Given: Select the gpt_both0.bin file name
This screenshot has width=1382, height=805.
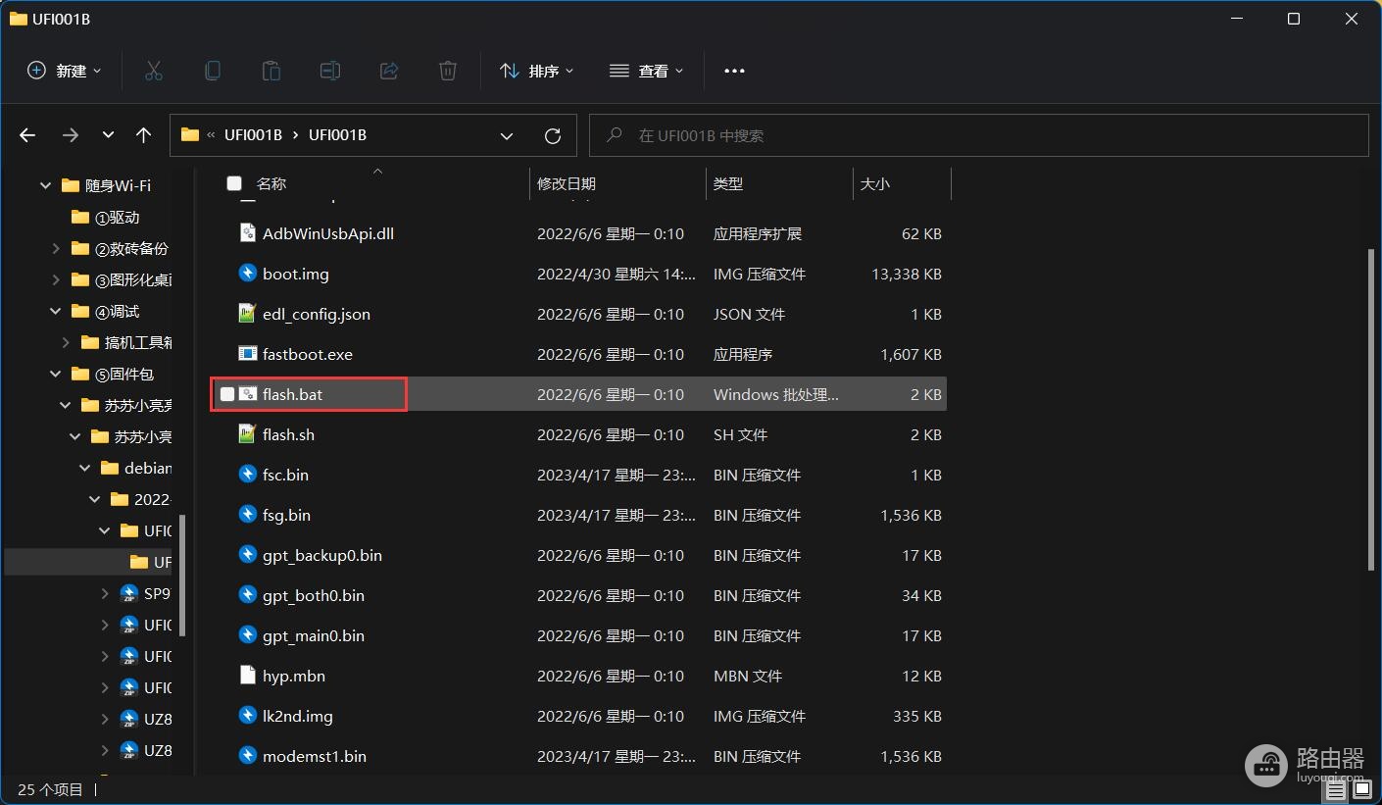Looking at the screenshot, I should click(314, 595).
